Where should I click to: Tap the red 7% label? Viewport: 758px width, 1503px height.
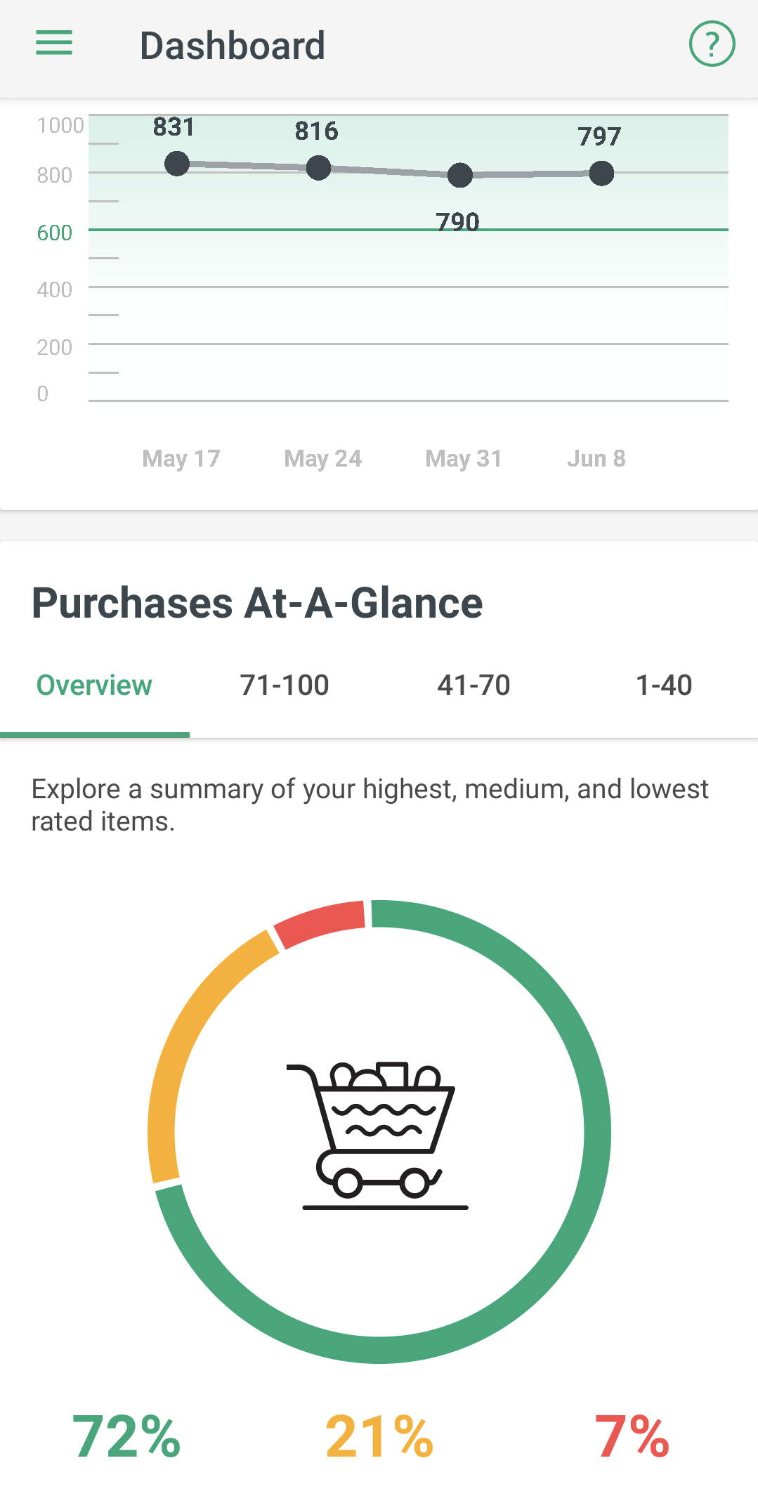pyautogui.click(x=632, y=1437)
